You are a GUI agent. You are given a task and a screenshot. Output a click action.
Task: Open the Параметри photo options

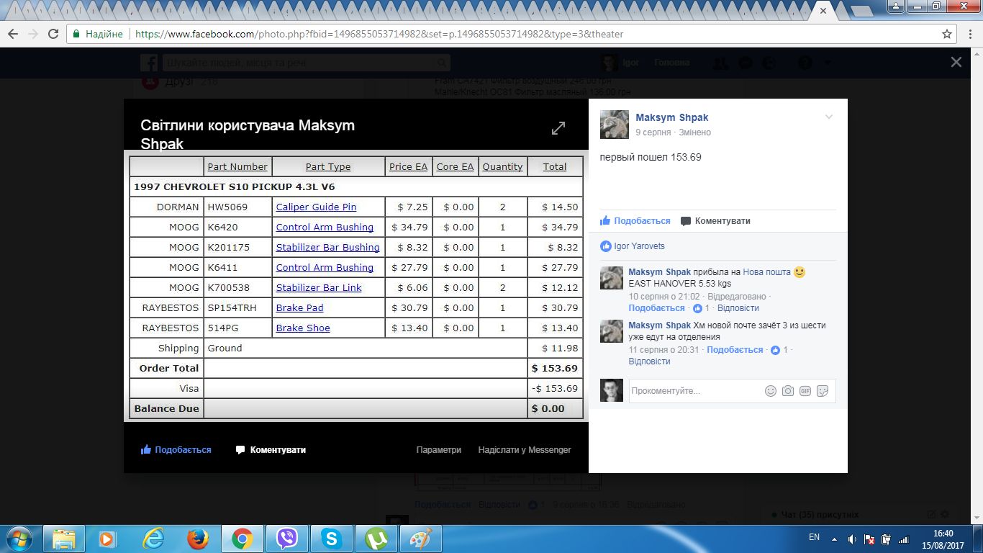point(439,450)
